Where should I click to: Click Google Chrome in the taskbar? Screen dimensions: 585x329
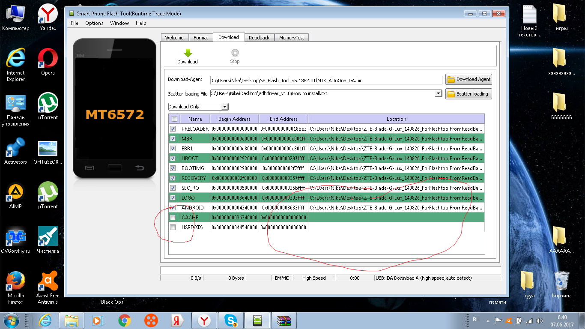125,320
